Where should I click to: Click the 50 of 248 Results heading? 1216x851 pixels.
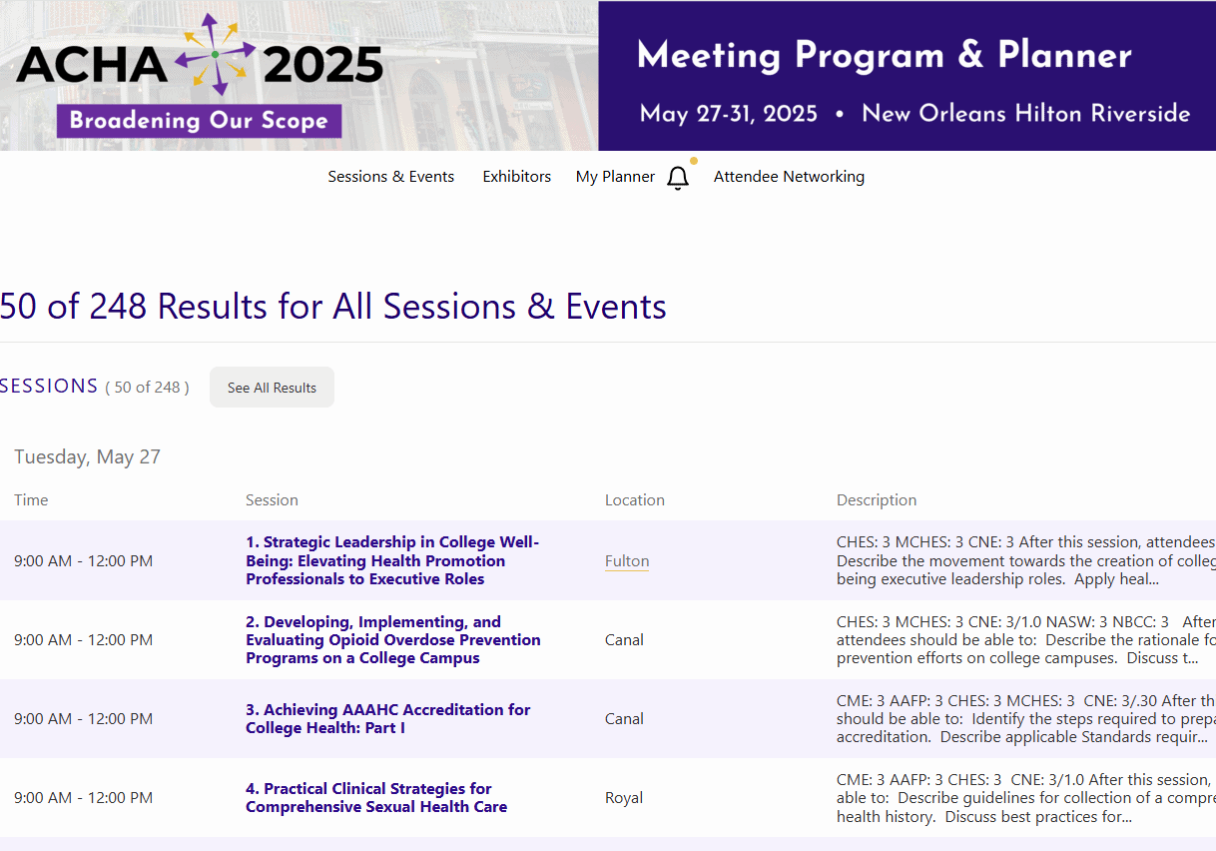333,306
